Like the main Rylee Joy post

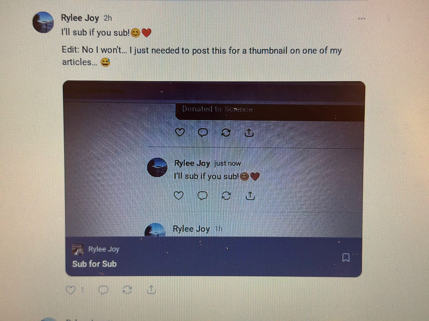pyautogui.click(x=71, y=290)
